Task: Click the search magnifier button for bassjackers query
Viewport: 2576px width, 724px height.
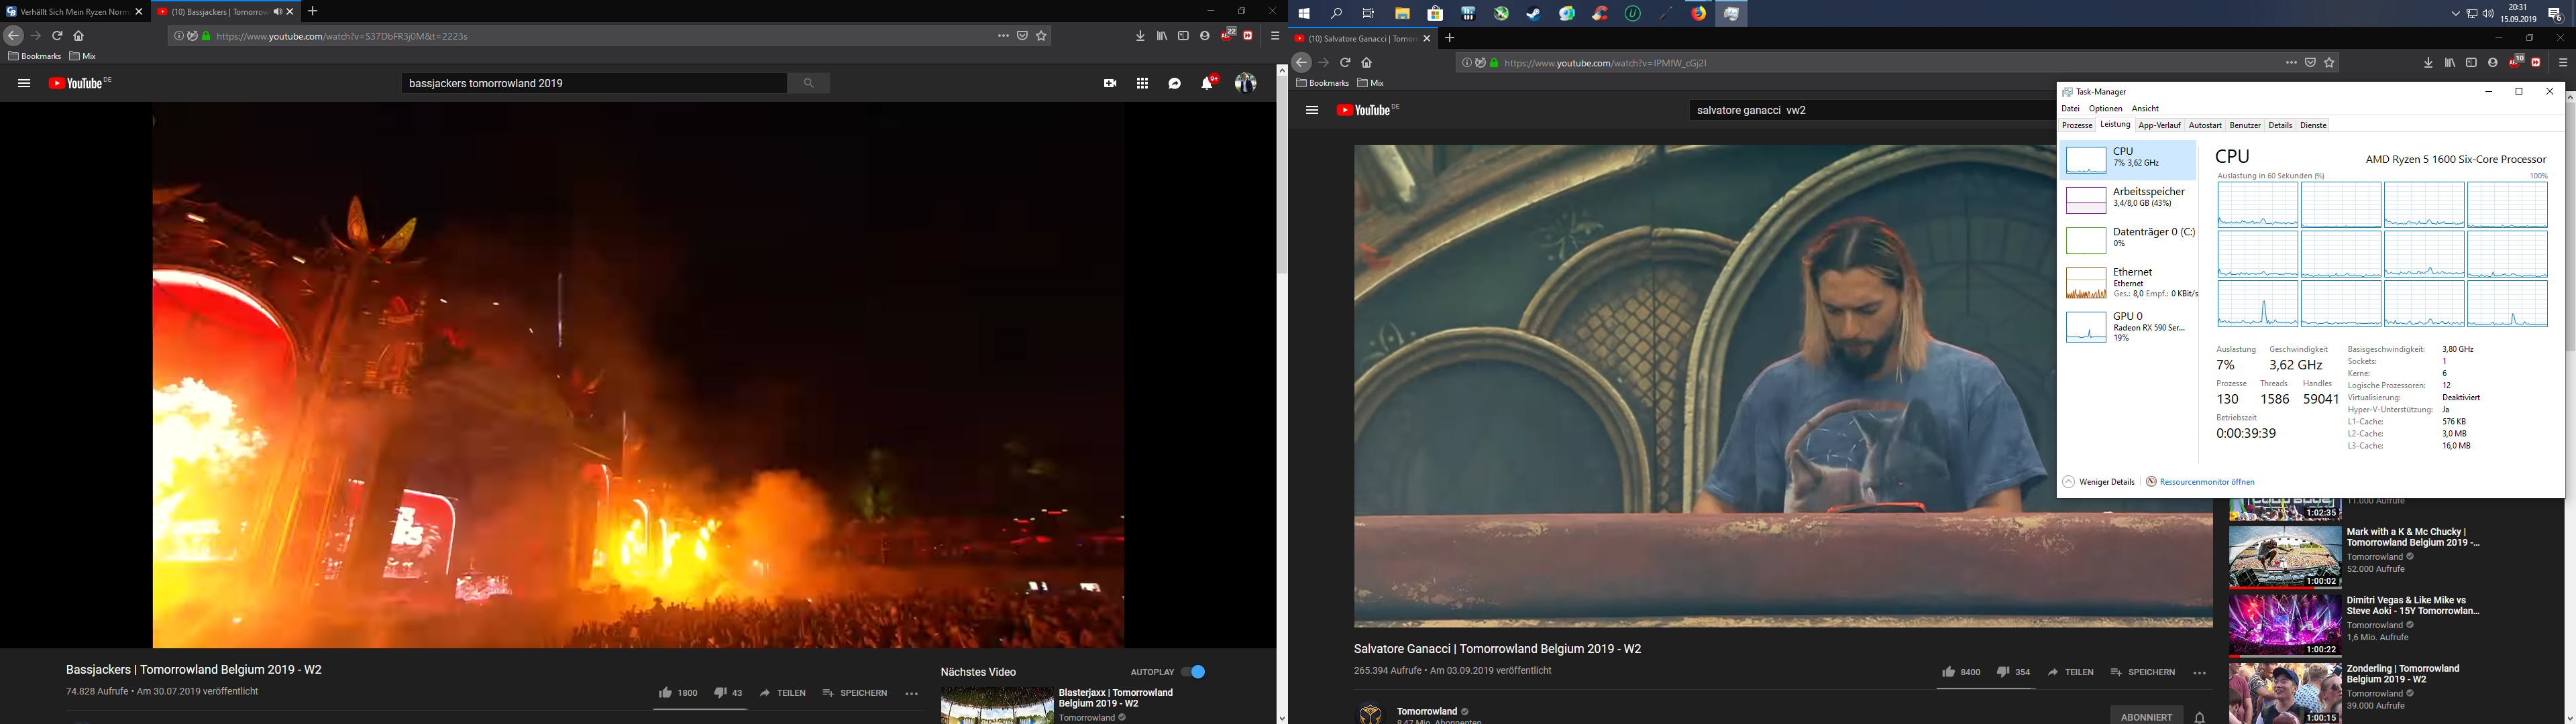Action: point(809,84)
